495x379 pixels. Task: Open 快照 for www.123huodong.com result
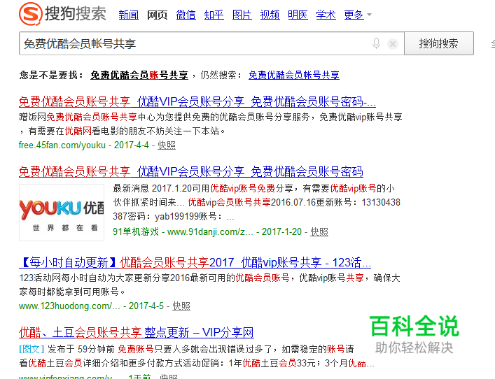[x=181, y=306]
